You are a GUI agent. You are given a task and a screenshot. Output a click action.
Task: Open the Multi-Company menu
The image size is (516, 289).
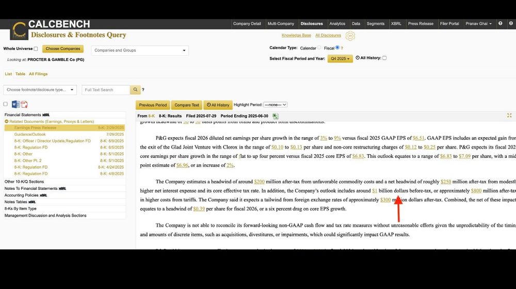281,24
